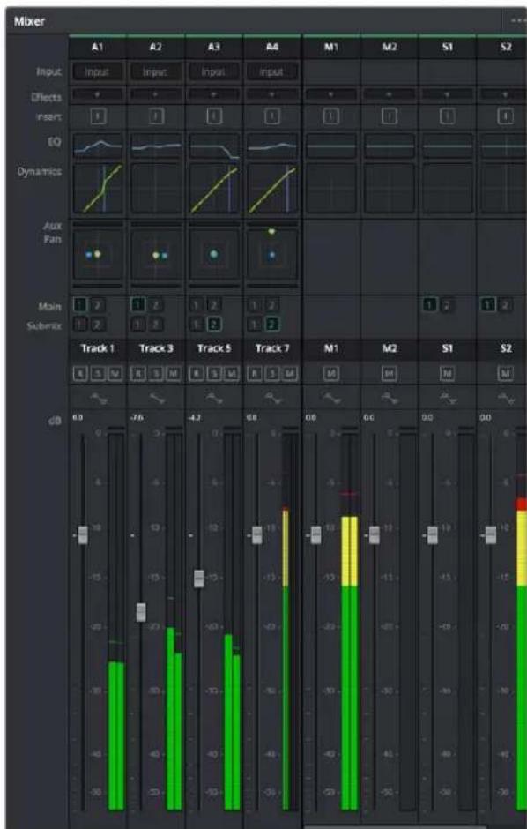The width and height of the screenshot is (527, 829).
Task: Add an effect on channel A2
Action: pos(156,97)
